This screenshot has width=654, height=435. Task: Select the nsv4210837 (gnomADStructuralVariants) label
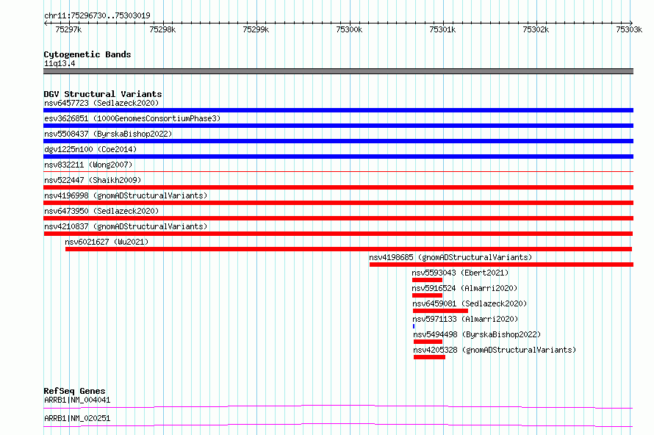point(126,226)
